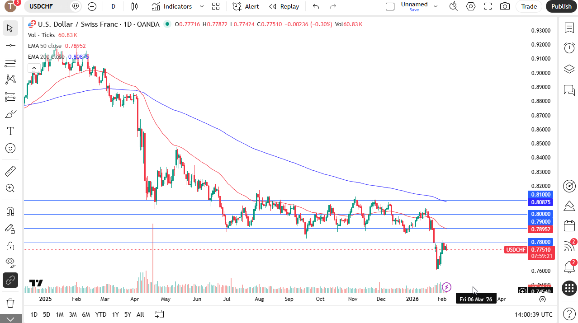Open the watchlist and details panel

coord(569,28)
